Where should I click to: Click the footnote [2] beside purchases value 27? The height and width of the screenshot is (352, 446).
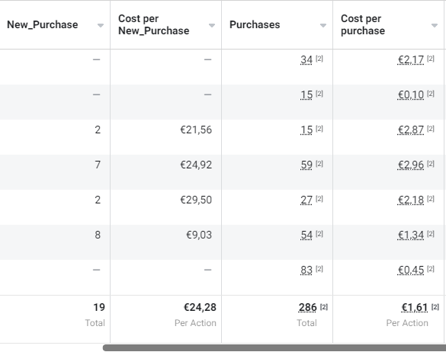click(x=319, y=199)
